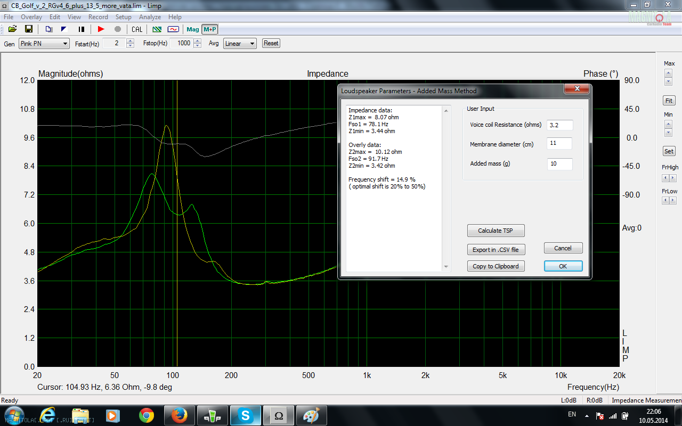
Task: Click Export in .CSV file button
Action: [496, 249]
